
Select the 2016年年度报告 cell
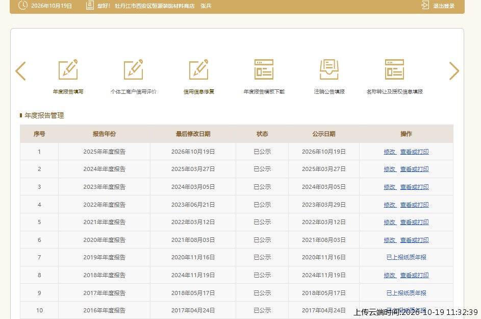pos(104,310)
